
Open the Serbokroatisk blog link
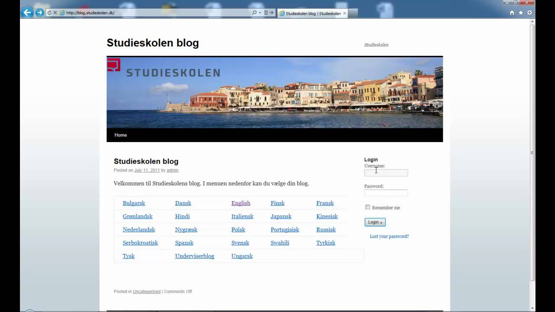point(140,243)
